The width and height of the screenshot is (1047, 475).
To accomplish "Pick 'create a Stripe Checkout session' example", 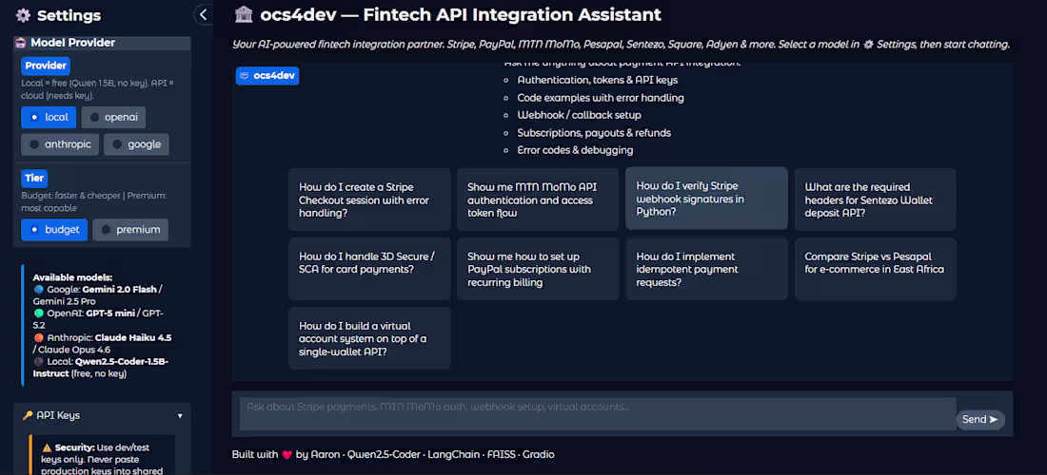I will click(369, 199).
